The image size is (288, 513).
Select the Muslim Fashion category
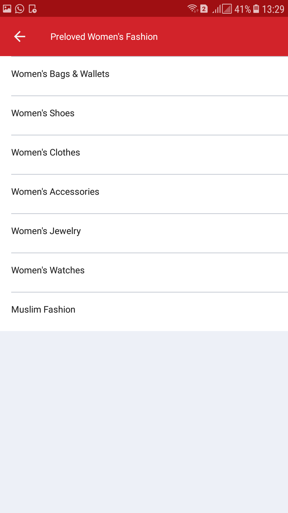click(x=43, y=310)
